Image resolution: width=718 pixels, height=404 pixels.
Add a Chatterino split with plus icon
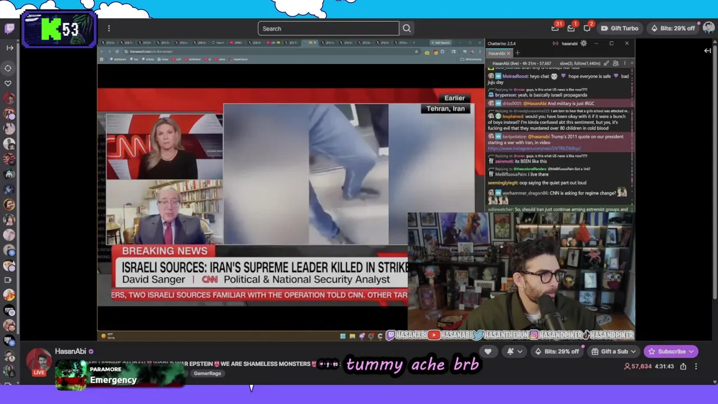click(x=631, y=63)
